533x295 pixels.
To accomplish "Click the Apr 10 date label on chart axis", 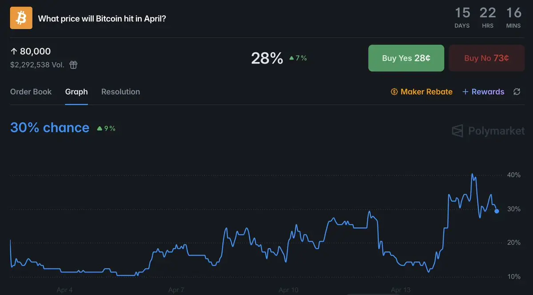I will point(289,290).
